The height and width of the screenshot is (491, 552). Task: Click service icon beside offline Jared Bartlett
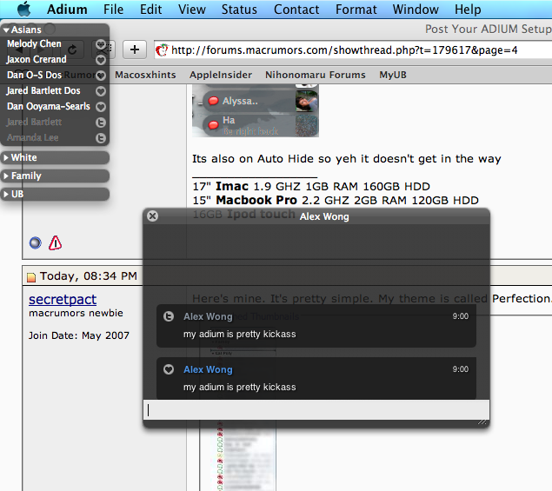click(101, 123)
